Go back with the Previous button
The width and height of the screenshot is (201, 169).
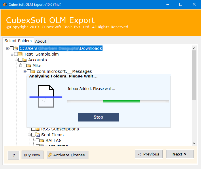pos(149,154)
